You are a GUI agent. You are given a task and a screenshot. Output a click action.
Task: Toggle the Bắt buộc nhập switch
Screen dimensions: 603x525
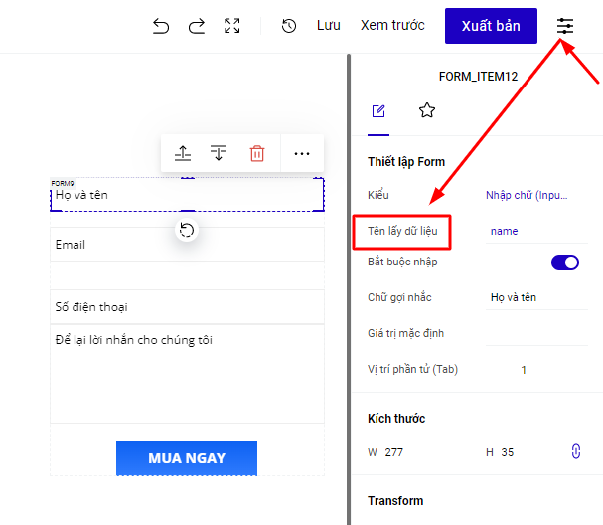(x=564, y=262)
